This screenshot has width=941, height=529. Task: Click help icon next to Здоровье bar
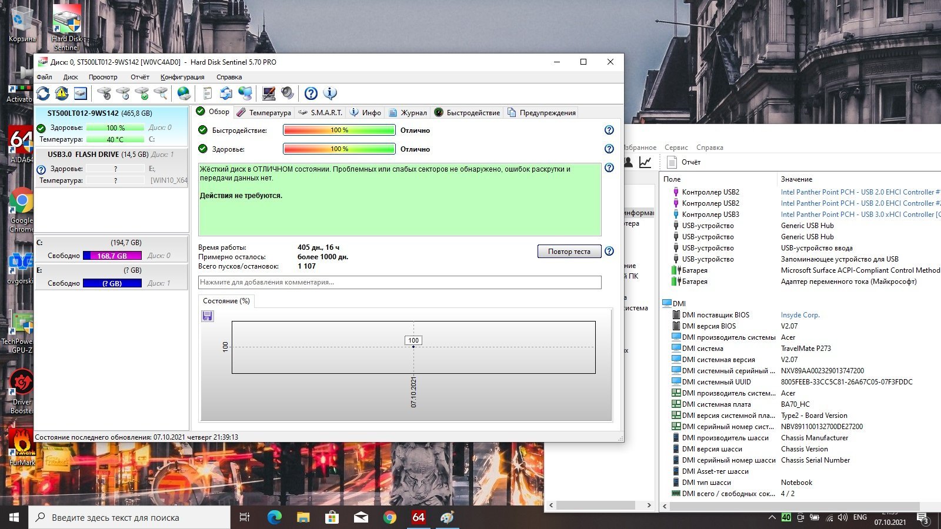[609, 149]
